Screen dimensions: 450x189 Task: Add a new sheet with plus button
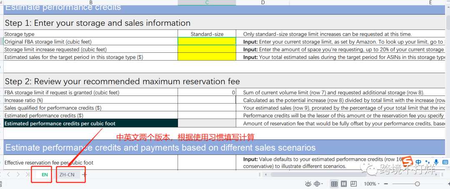click(85, 175)
